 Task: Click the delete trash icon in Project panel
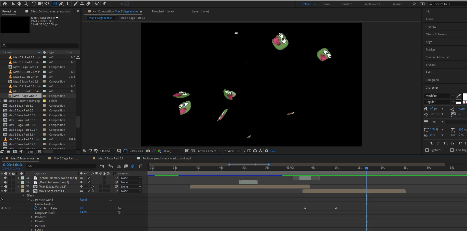pyautogui.click(x=39, y=152)
